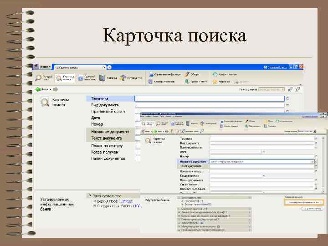The height and width of the screenshot is (246, 328).
Task: Increase font size in back window
Action: point(290,90)
